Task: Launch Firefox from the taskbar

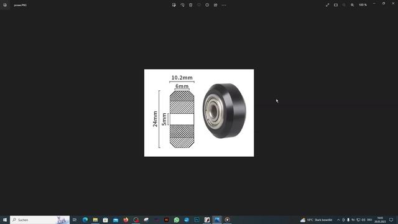Action: tap(126, 220)
